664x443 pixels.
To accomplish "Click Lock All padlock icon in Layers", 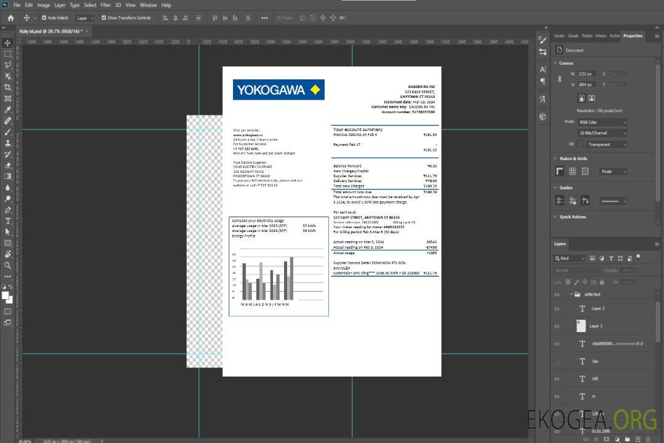I will point(602,282).
